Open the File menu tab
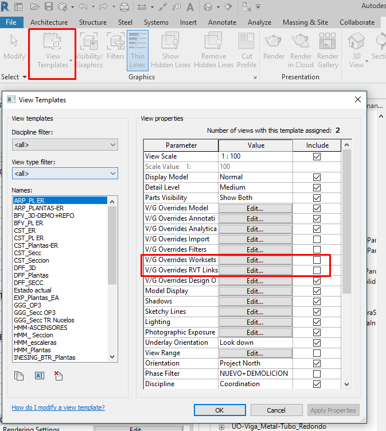Viewport: 386px width, 431px height. (x=11, y=22)
